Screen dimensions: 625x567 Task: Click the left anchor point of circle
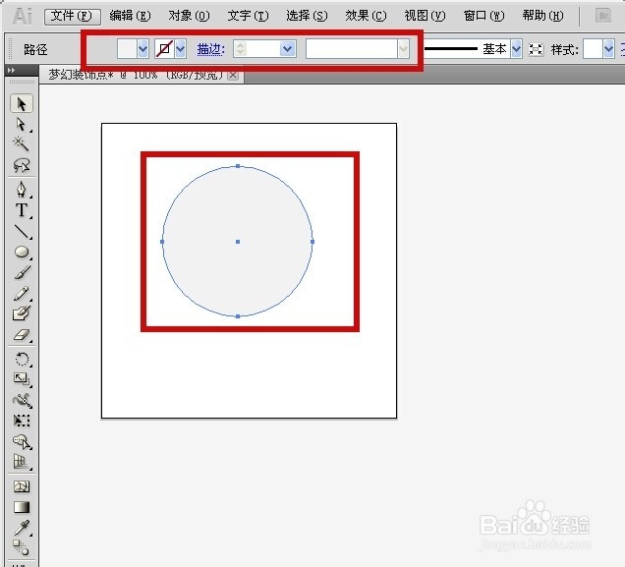pyautogui.click(x=162, y=242)
